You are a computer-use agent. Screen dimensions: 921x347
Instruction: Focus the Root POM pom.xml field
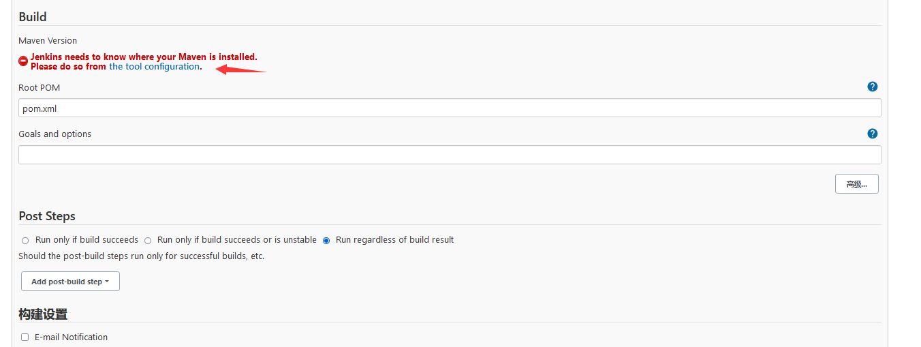pyautogui.click(x=450, y=108)
